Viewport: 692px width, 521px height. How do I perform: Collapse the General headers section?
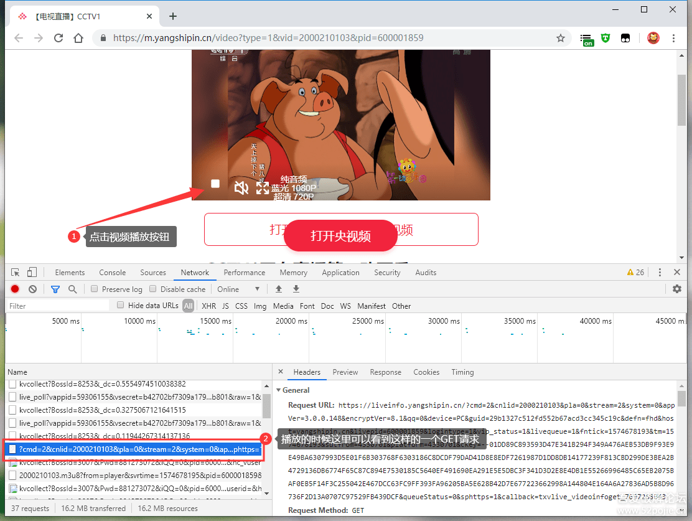tap(278, 390)
